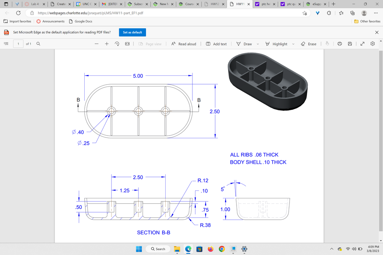Print the PDF document

(x=340, y=44)
